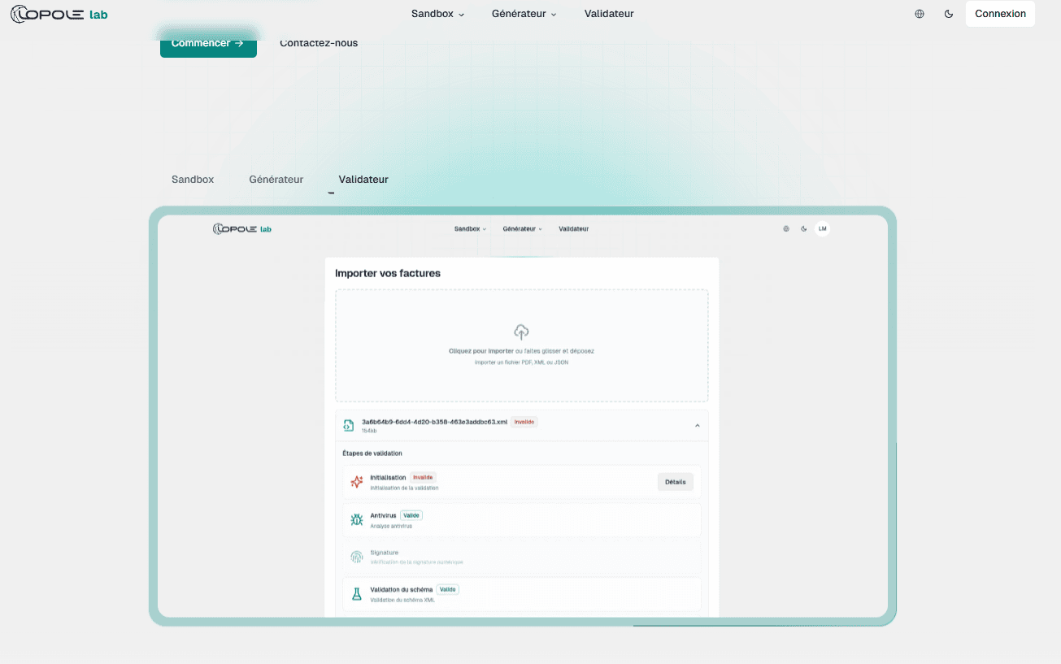The image size is (1061, 664).
Task: Click the "Analyse antivirus" description text
Action: 391,526
